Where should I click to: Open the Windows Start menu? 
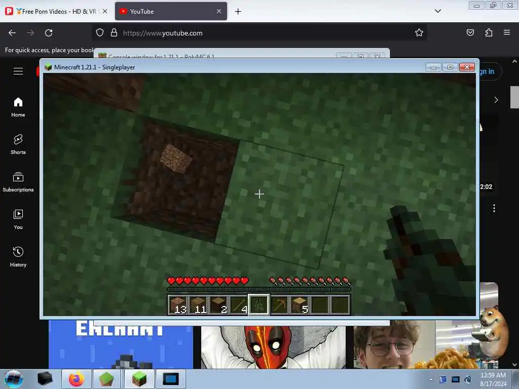13,379
